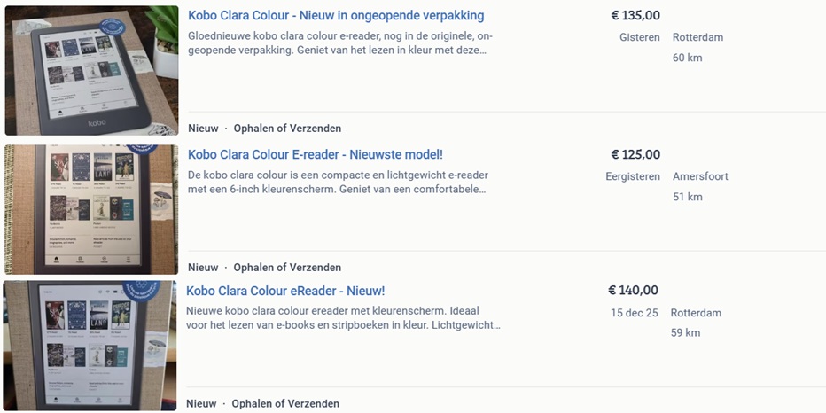
Task: Click the "60 km" distance text
Action: [687, 58]
